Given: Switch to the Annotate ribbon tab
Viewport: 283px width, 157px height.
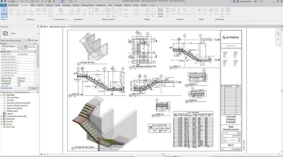Looking at the screenshot, I should coord(66,5).
